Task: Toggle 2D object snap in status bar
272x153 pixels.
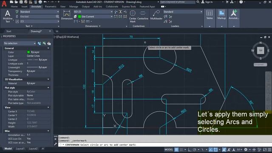Action: click(x=215, y=150)
